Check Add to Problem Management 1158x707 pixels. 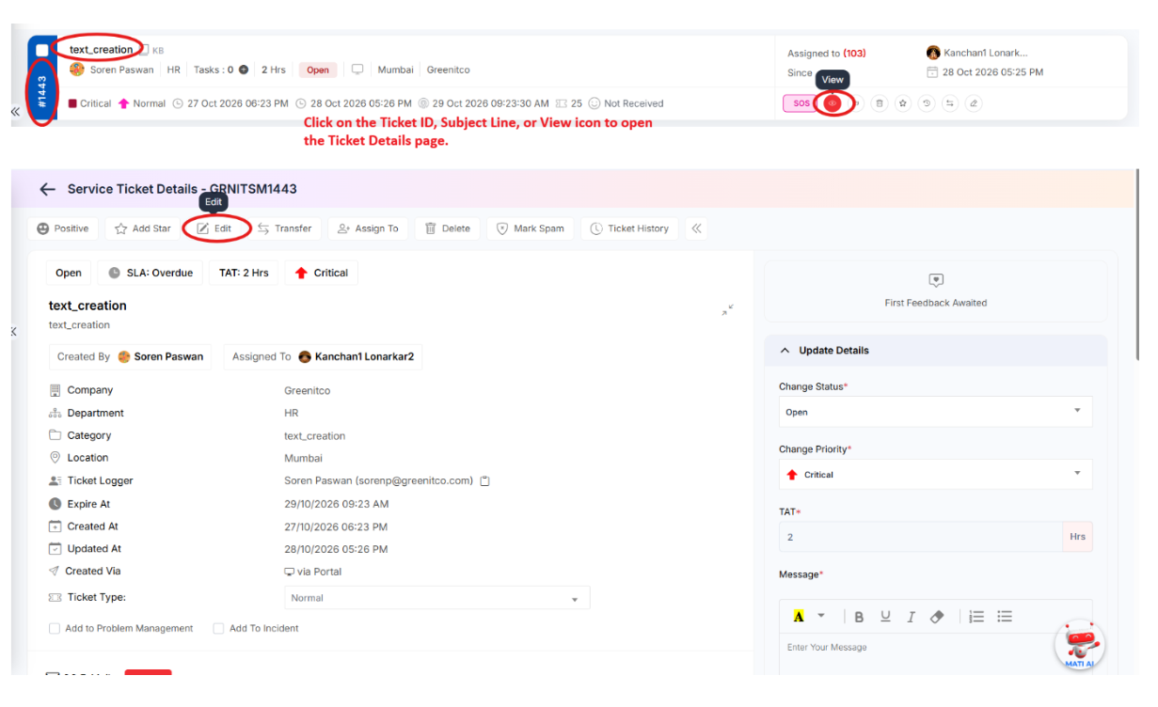pos(55,628)
